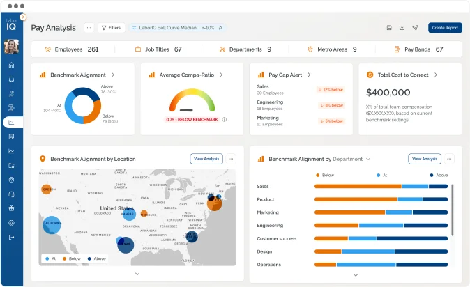Click the map location pin icon
This screenshot has height=287, width=470.
pos(43,159)
